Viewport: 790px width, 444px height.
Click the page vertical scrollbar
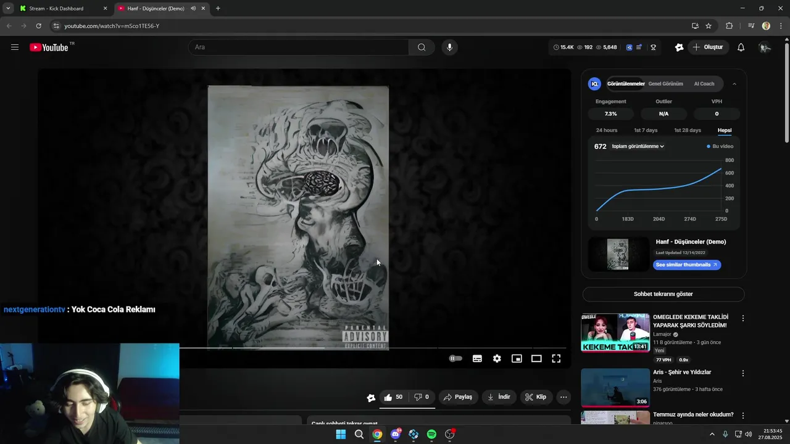click(786, 92)
